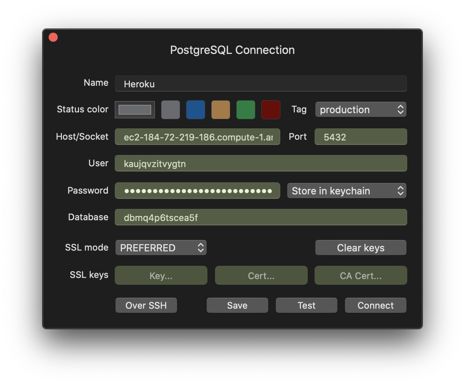Select the blue status color swatch
Viewport: 465px width, 385px height.
click(x=195, y=109)
